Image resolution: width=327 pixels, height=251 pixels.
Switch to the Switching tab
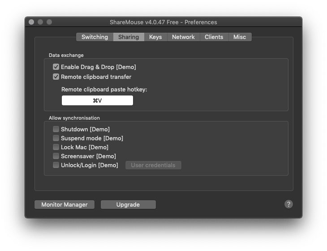pos(95,37)
